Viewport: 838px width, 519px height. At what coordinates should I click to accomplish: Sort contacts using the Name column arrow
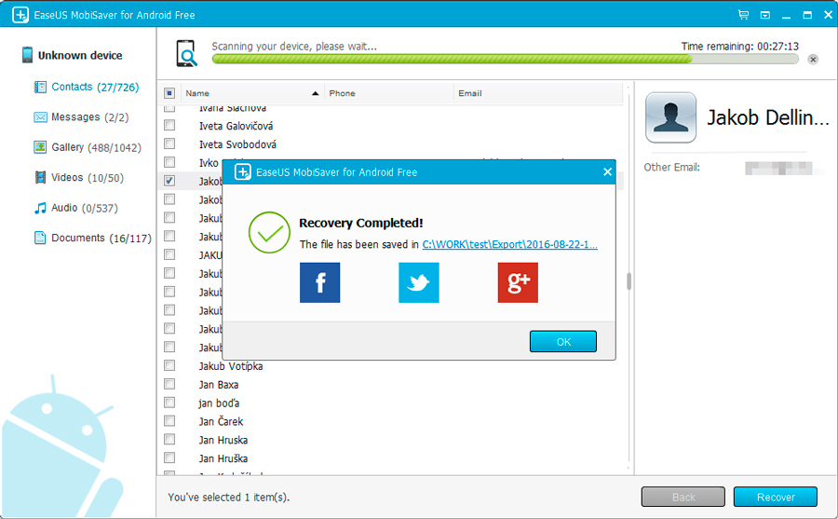316,93
